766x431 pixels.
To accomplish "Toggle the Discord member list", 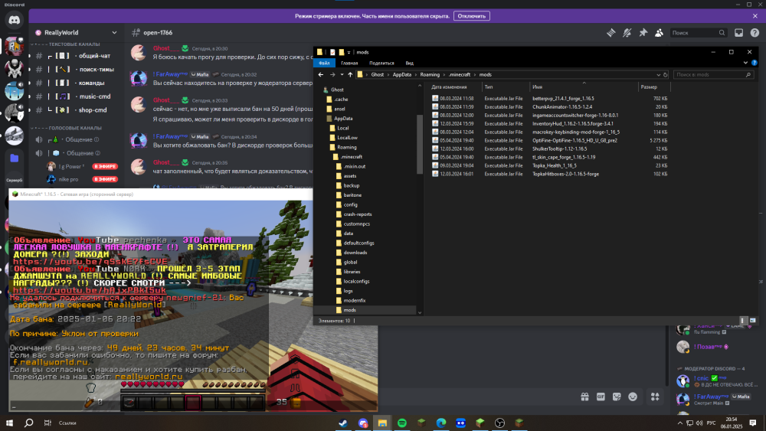I will (659, 33).
